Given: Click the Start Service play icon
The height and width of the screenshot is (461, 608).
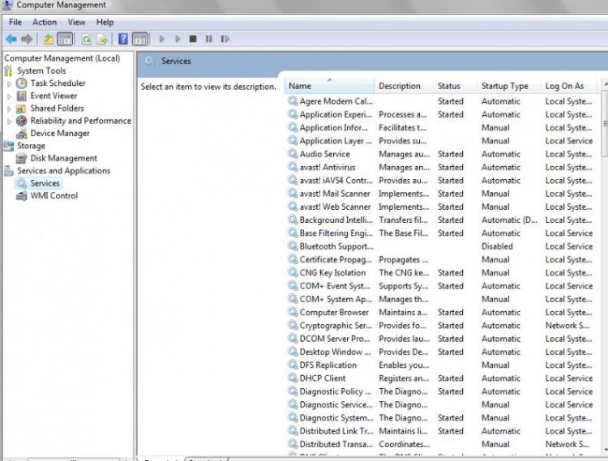Looking at the screenshot, I should (161, 39).
